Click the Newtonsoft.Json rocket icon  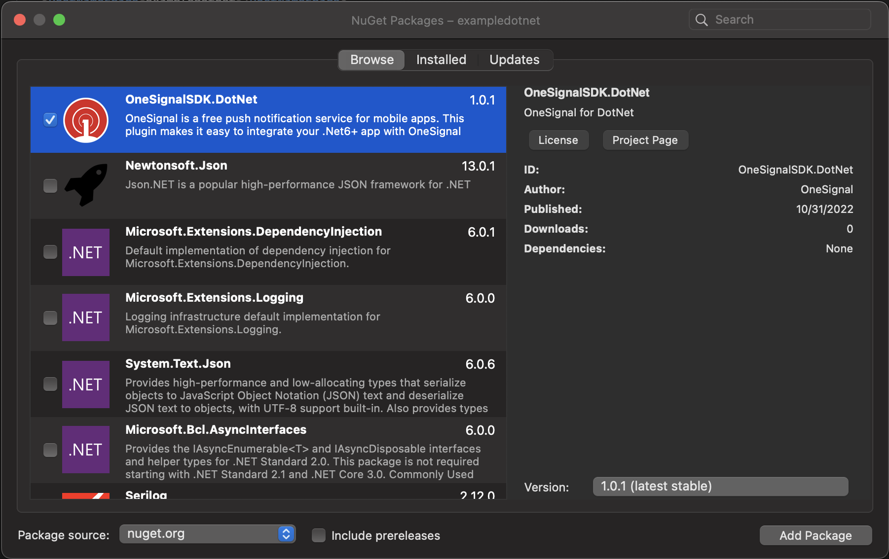(86, 185)
